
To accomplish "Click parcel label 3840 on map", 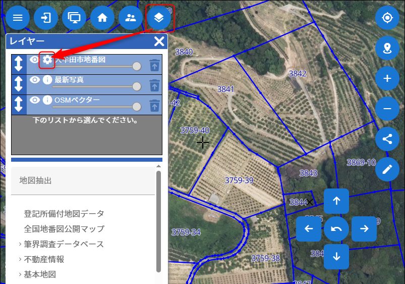I will coord(184,52).
